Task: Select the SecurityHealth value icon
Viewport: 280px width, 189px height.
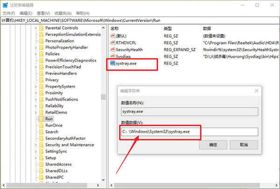Action: click(112, 49)
